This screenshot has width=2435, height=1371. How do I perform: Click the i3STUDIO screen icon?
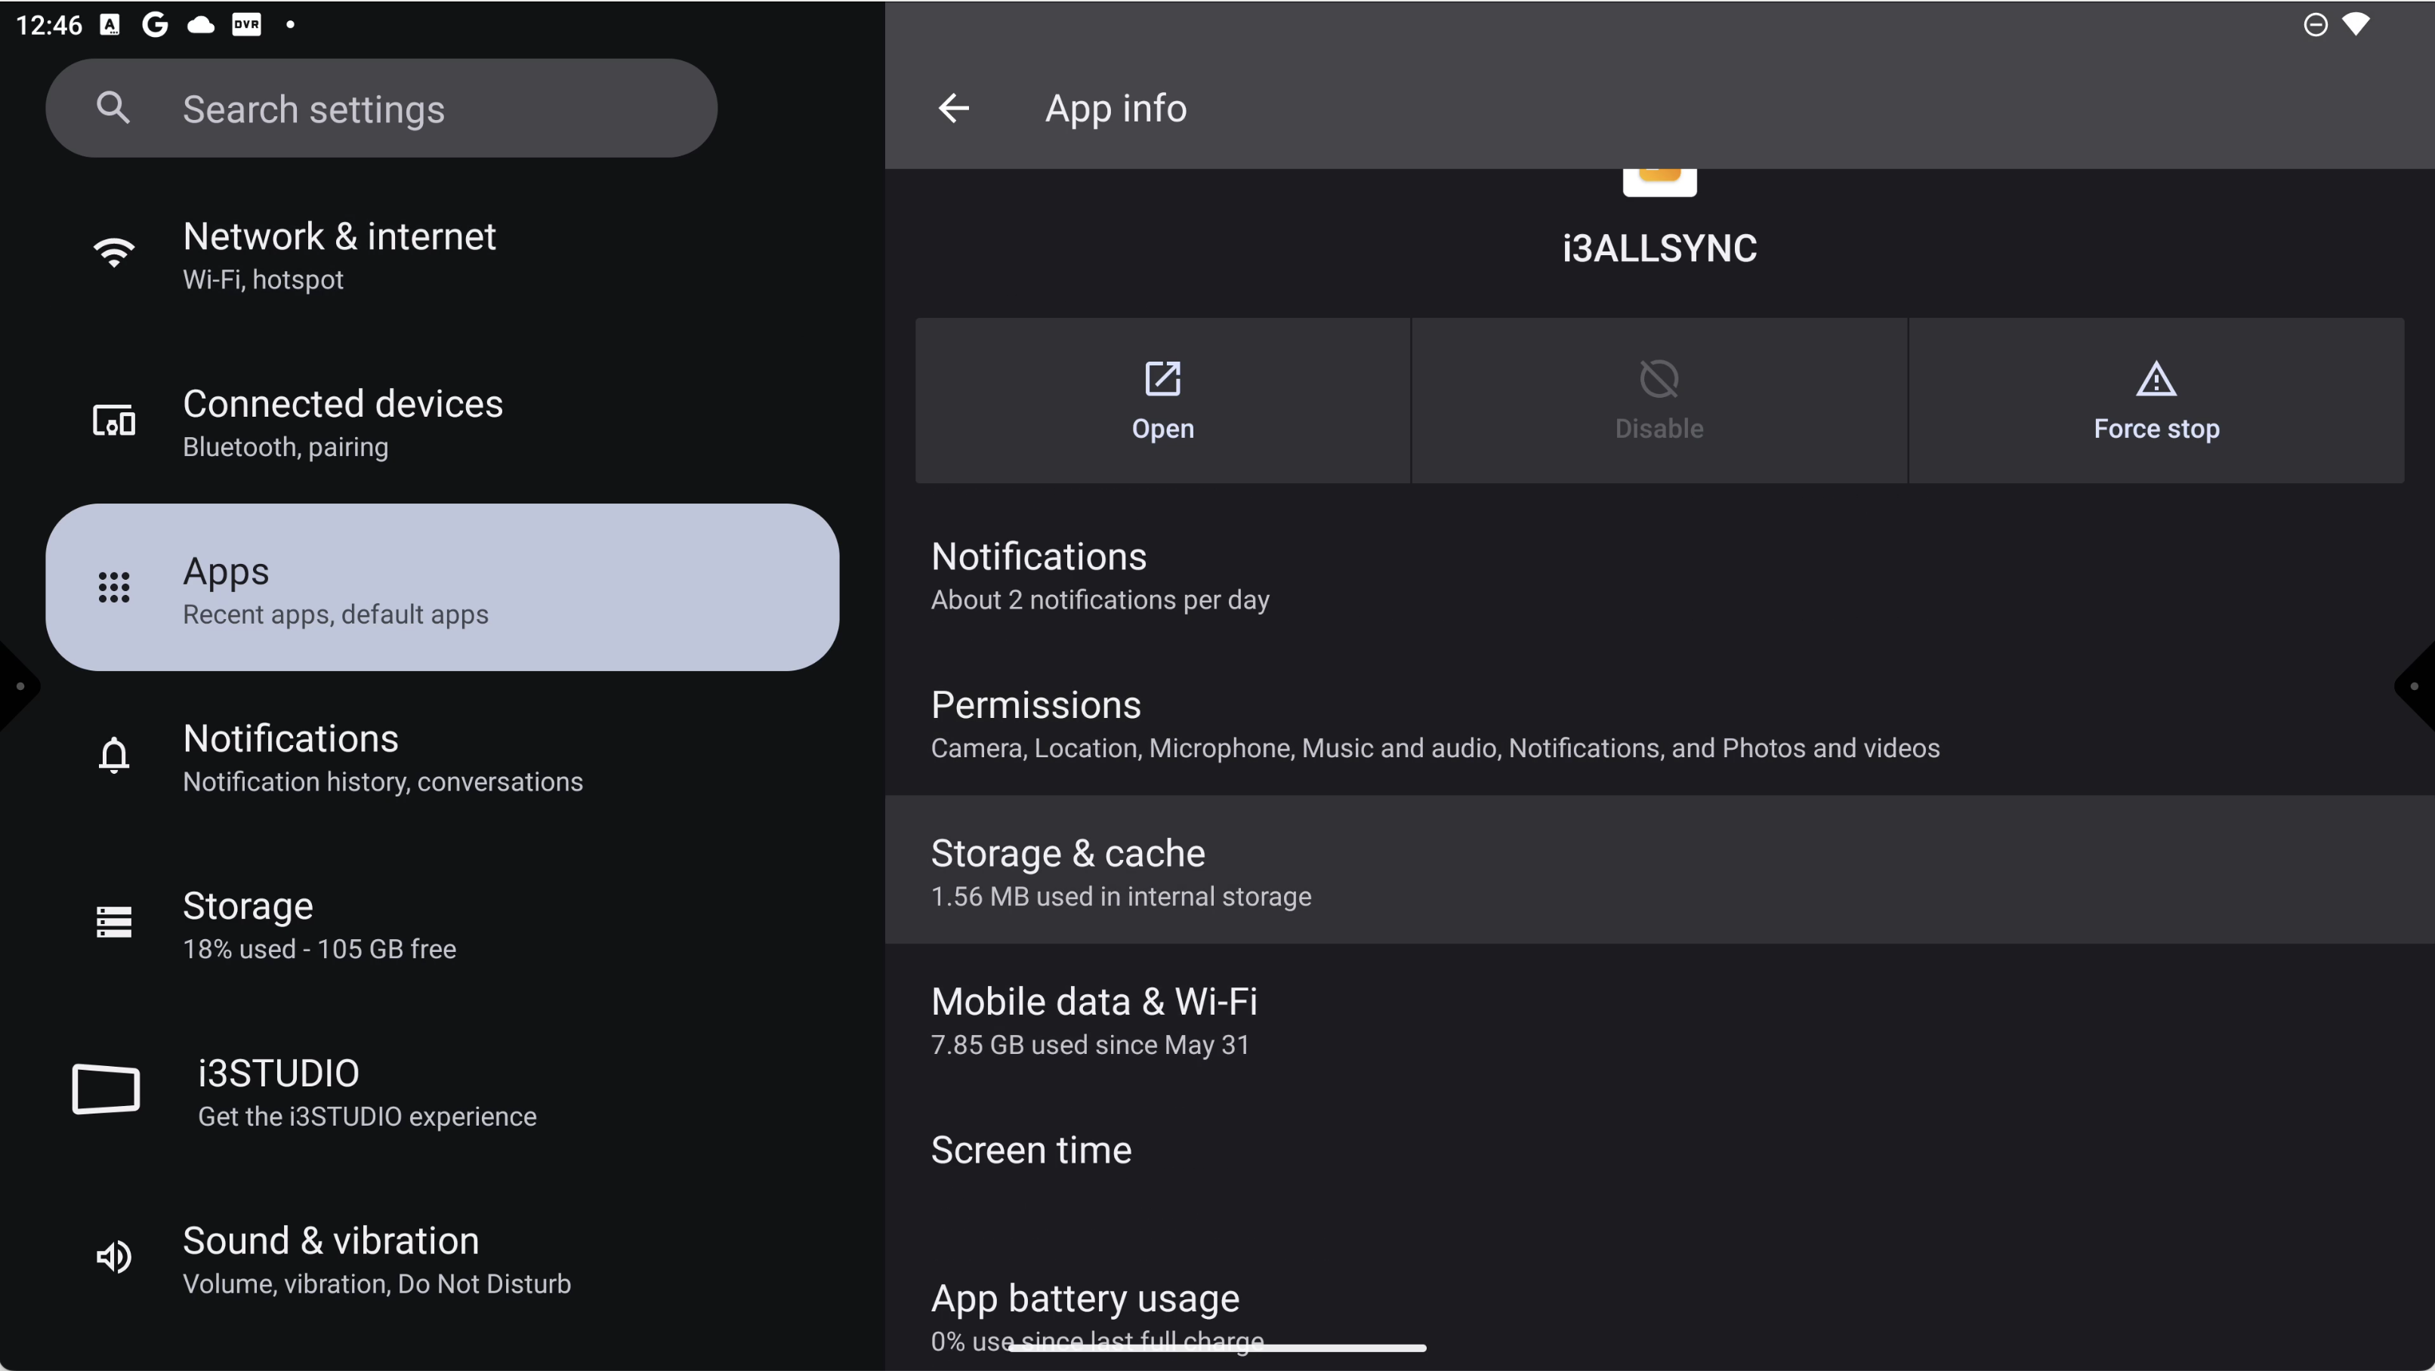(106, 1089)
